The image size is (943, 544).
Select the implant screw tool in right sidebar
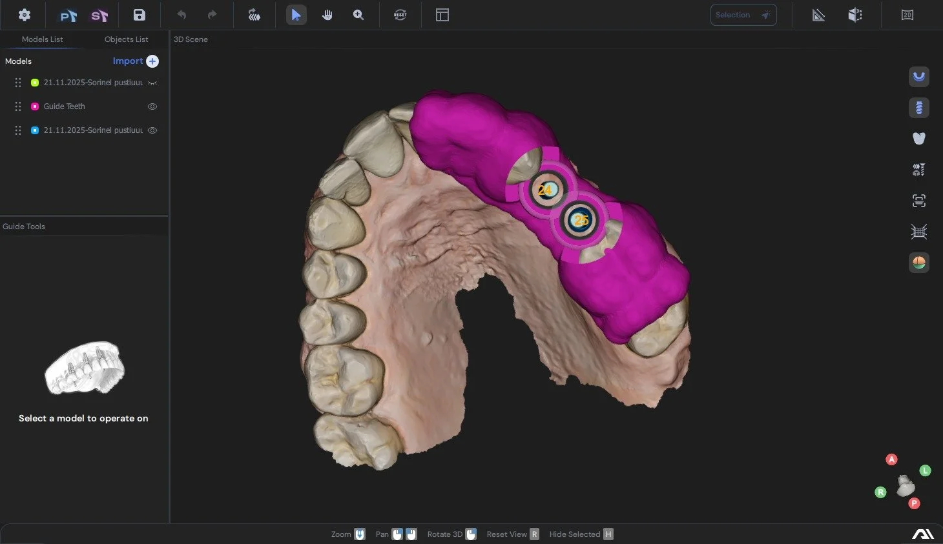(x=918, y=108)
